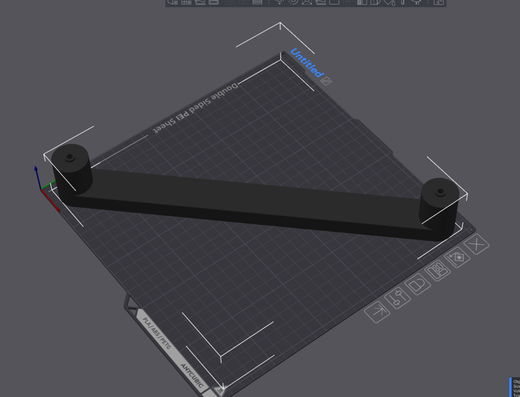Screen dimensions: 520x397
Task: Click the Add object cube toolbar icon
Action: 173,2
